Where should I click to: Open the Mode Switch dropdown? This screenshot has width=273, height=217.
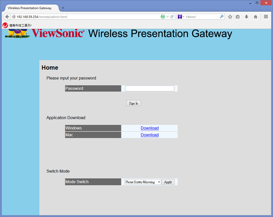142,182
